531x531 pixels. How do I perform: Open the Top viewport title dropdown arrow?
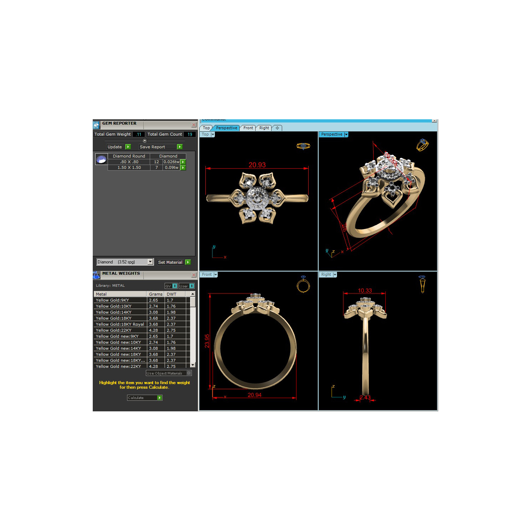click(x=213, y=135)
